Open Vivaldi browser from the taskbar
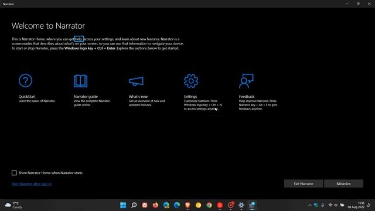The width and height of the screenshot is (375, 211). [145, 205]
